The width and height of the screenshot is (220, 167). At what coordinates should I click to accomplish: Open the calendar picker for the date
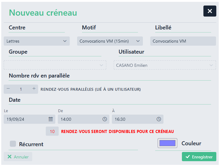tap(51, 119)
